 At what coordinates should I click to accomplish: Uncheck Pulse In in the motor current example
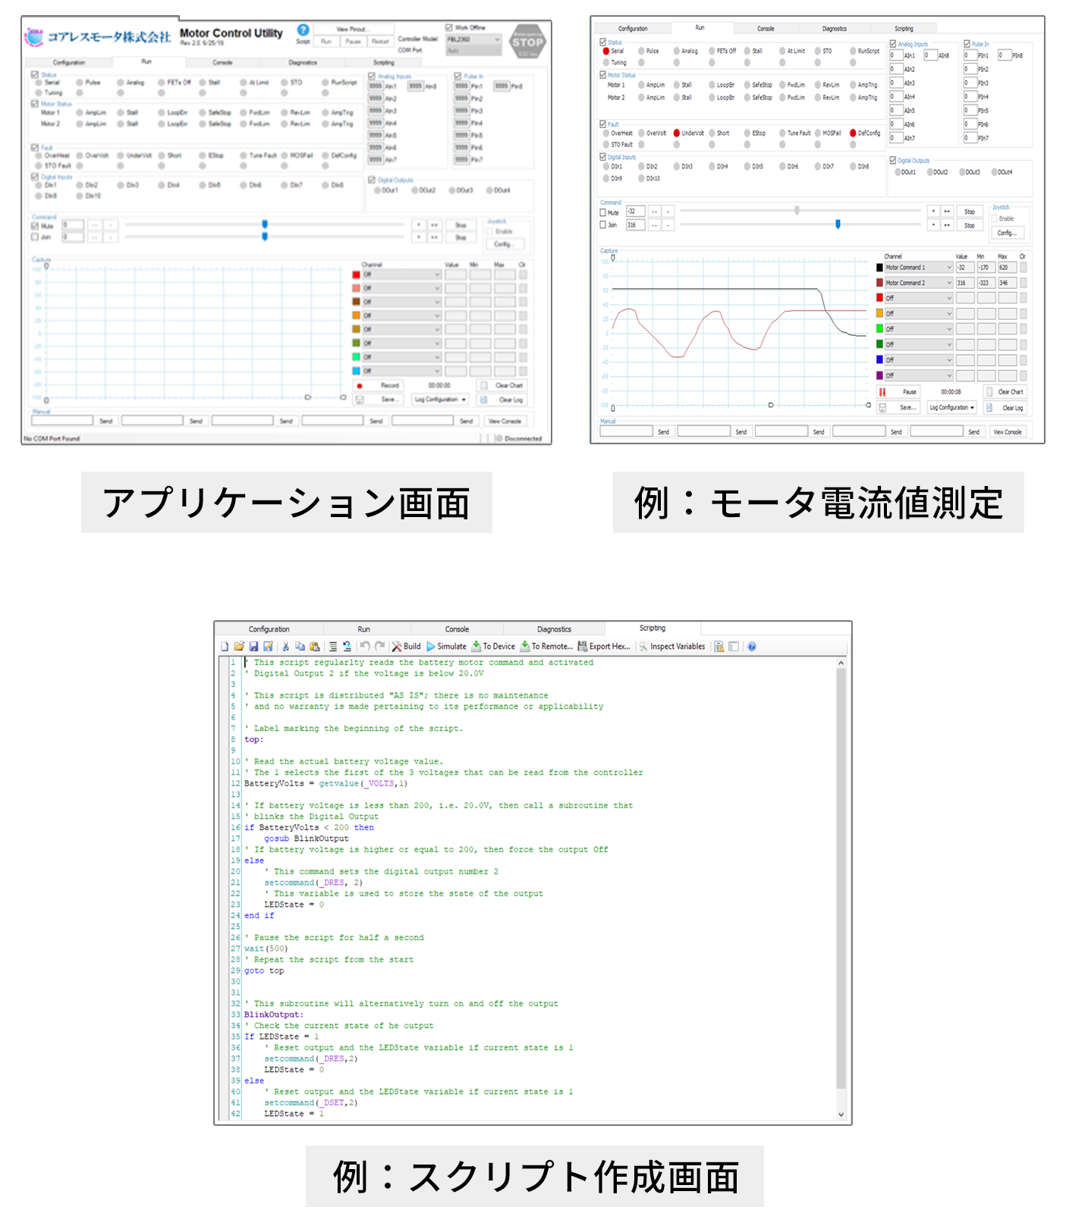click(x=967, y=44)
